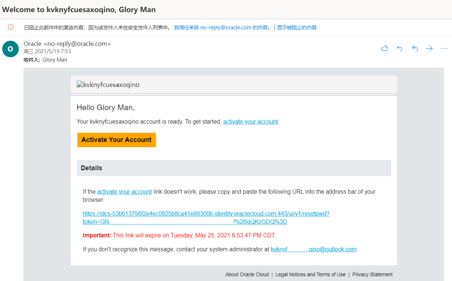Click the sender avatar circle "O"
The height and width of the screenshot is (281, 452).
pyautogui.click(x=10, y=49)
